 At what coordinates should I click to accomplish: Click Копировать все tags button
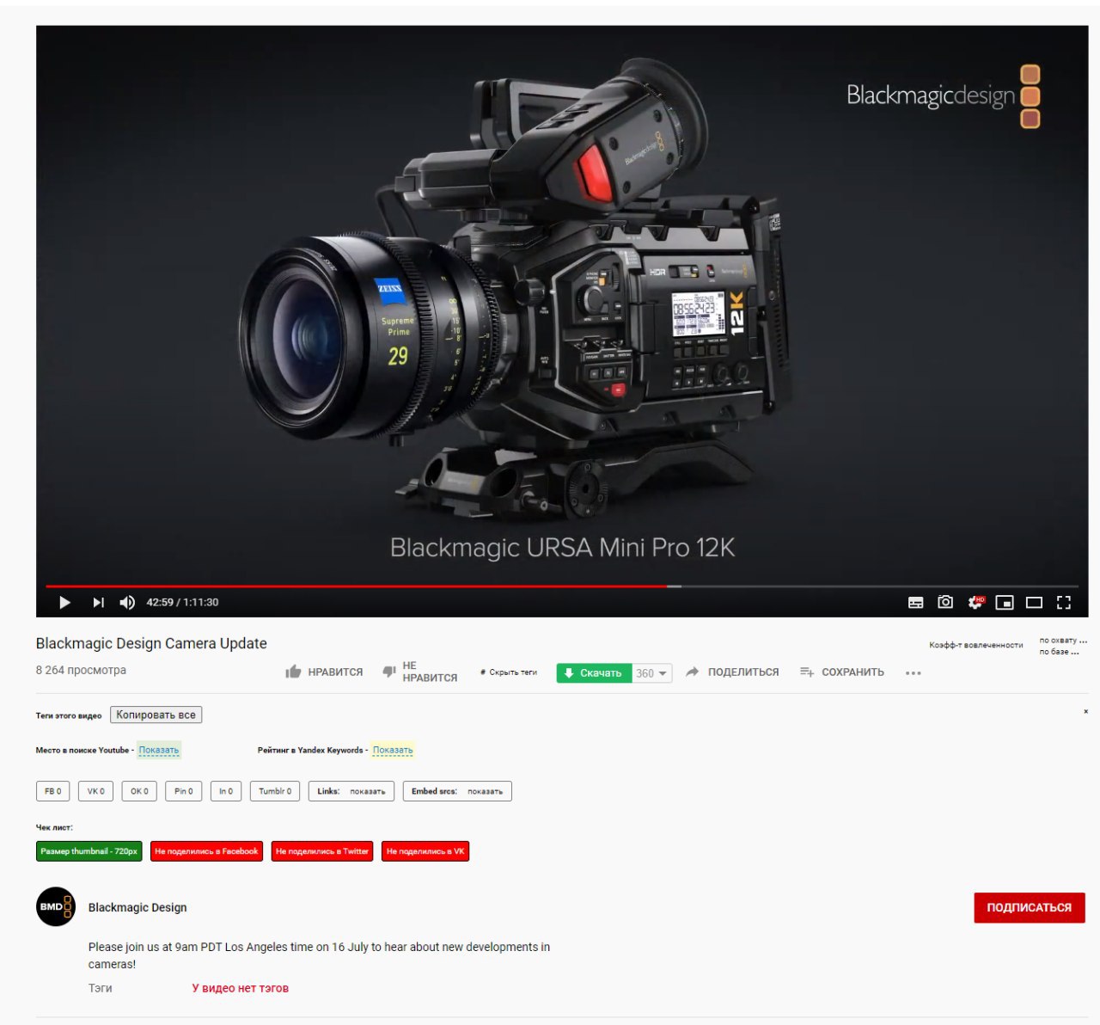pos(156,715)
